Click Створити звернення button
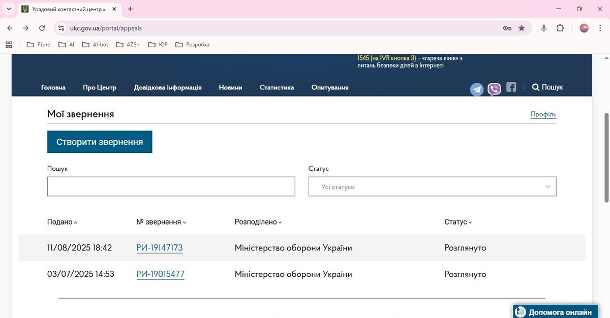The height and width of the screenshot is (318, 610). tap(100, 142)
